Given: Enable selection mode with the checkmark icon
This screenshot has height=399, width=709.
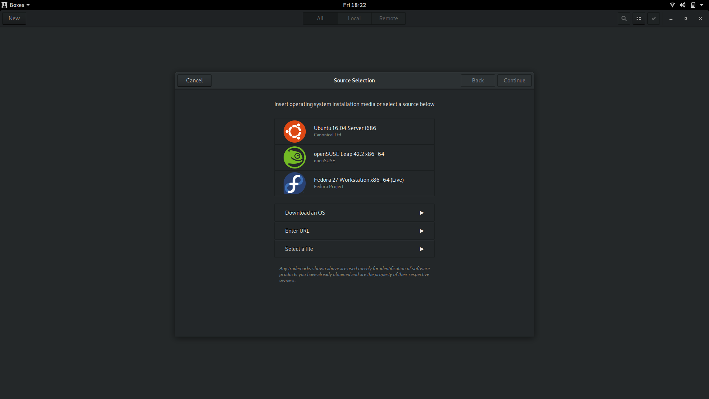Looking at the screenshot, I should click(x=653, y=18).
